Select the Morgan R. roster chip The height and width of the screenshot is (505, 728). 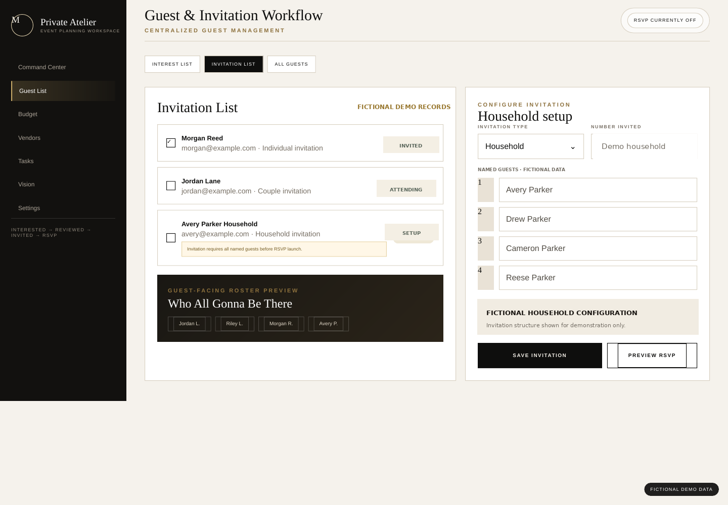281,324
